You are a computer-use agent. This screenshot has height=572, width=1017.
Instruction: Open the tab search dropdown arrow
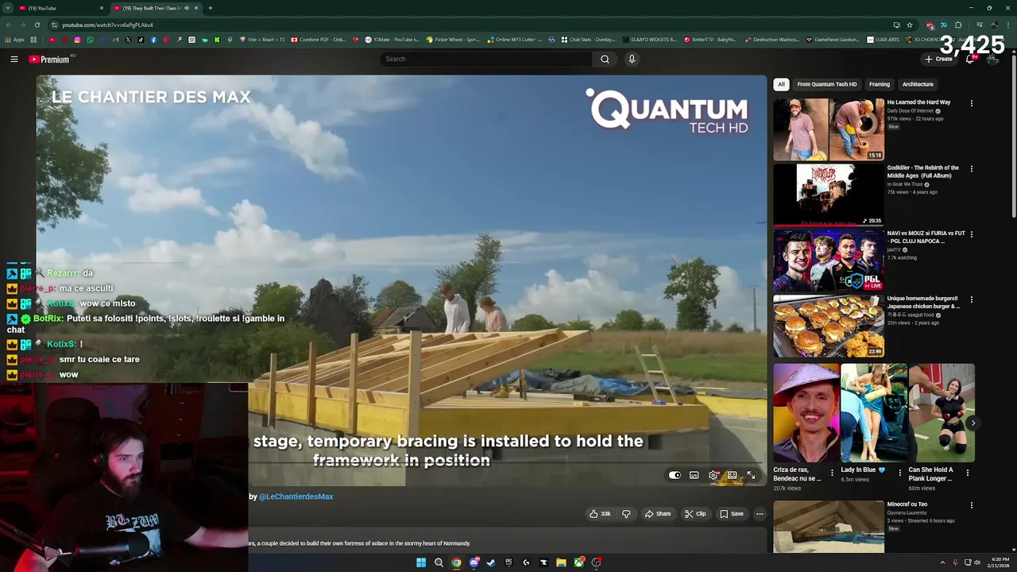tap(7, 8)
